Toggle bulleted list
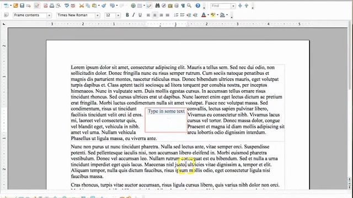 point(183,15)
